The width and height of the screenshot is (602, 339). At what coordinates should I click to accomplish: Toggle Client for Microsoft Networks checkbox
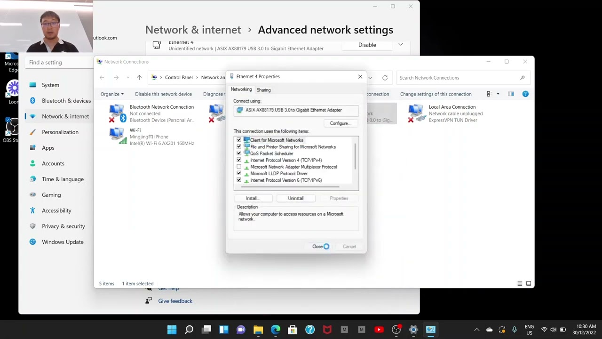tap(239, 140)
